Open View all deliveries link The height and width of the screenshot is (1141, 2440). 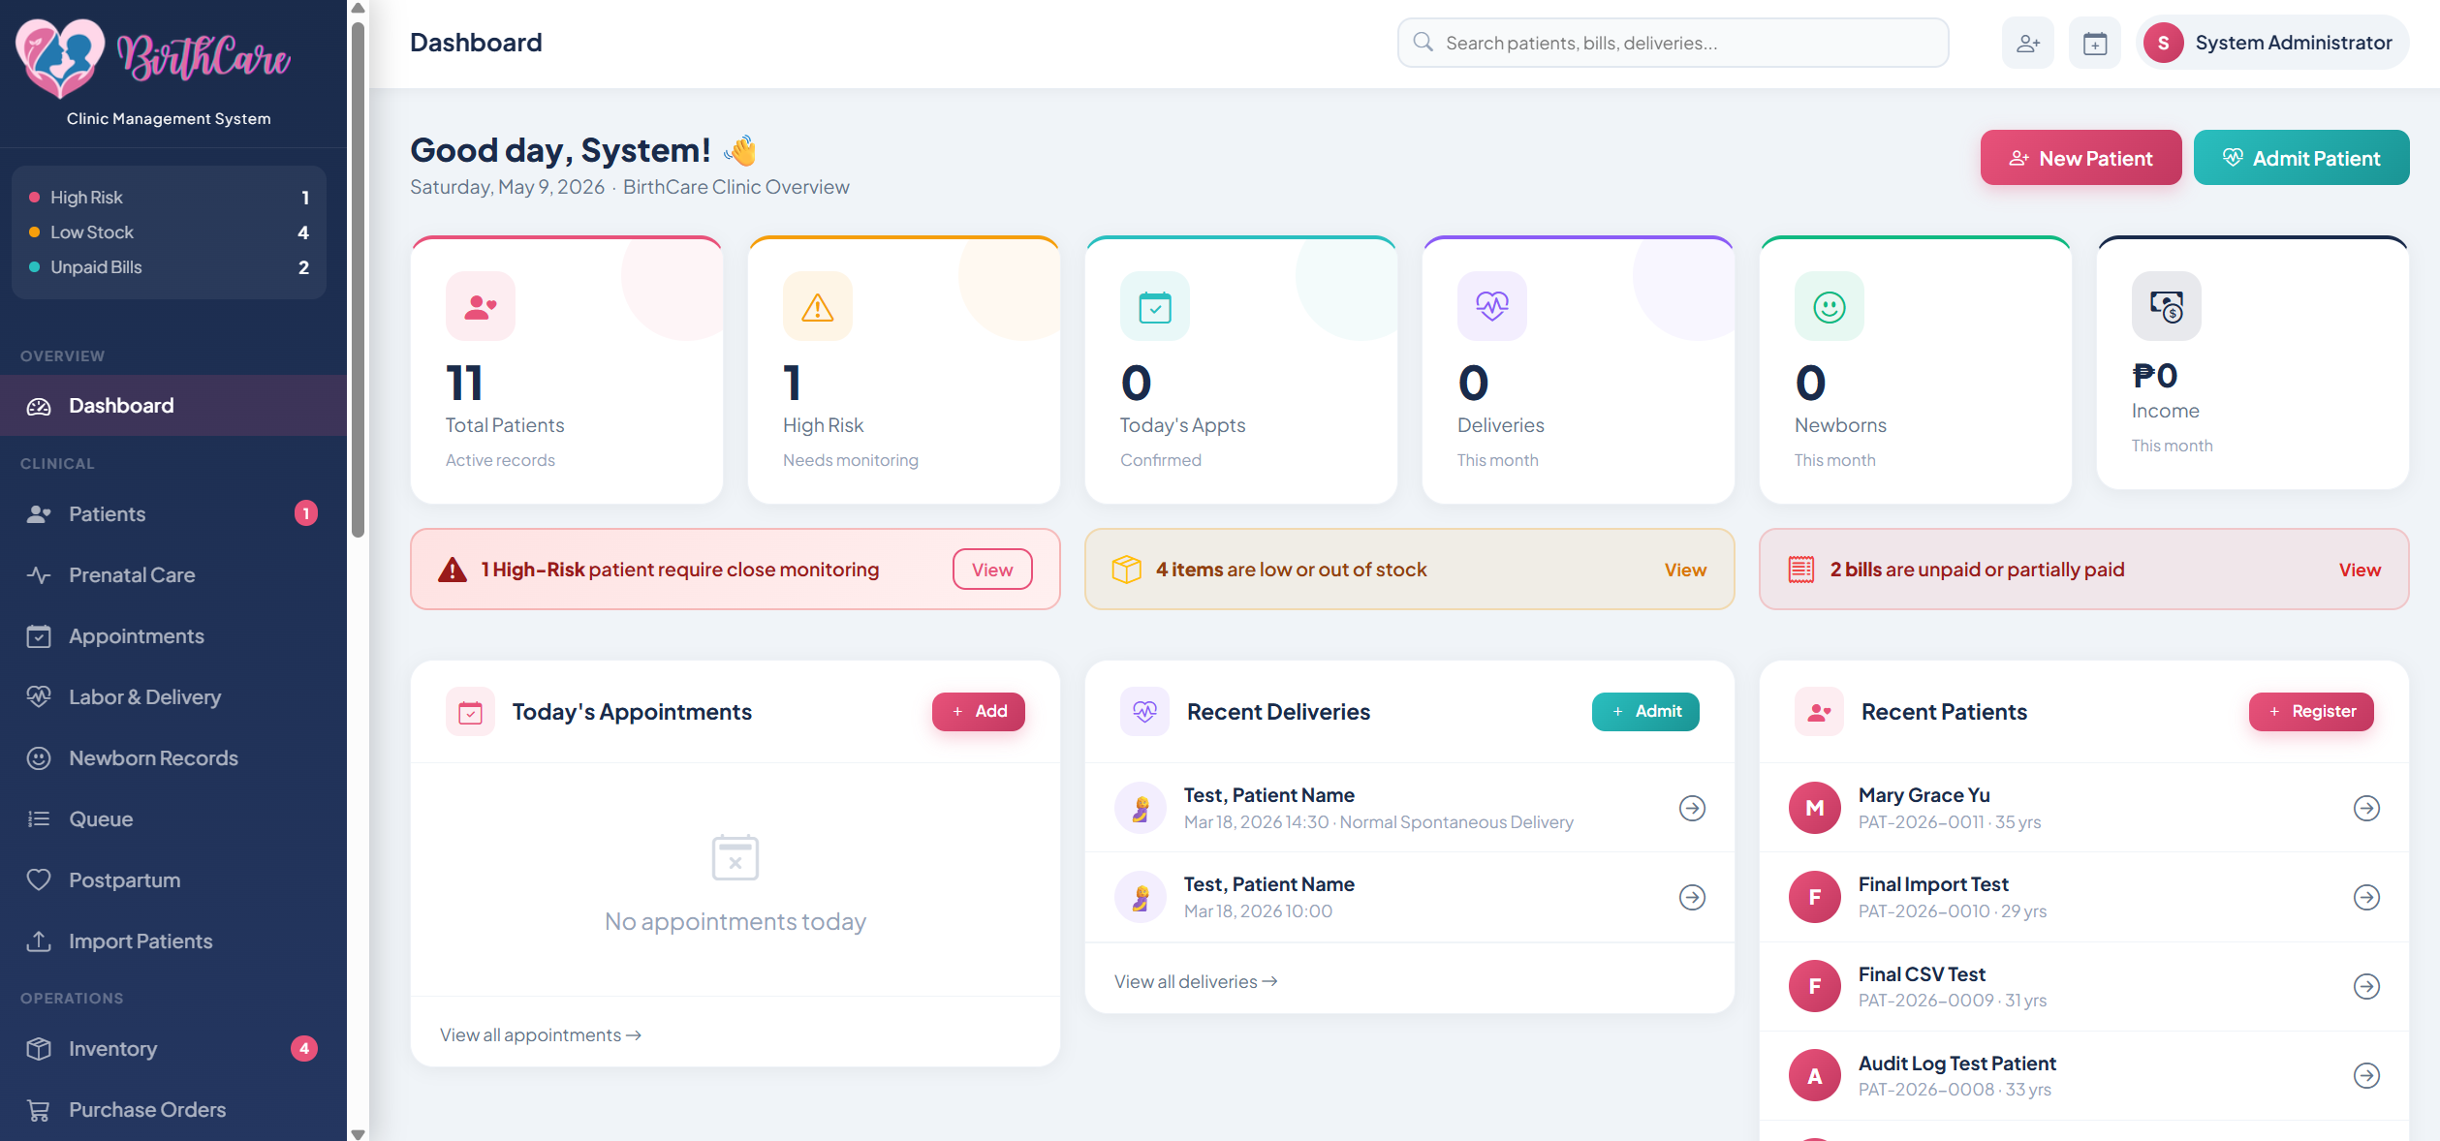tap(1196, 981)
